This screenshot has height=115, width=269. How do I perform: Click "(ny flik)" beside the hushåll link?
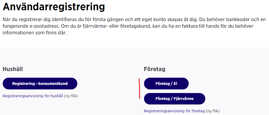click(71, 96)
